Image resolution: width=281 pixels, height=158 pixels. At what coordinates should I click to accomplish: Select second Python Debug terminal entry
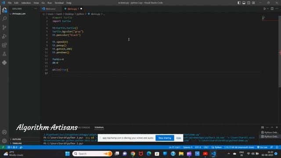point(270,136)
